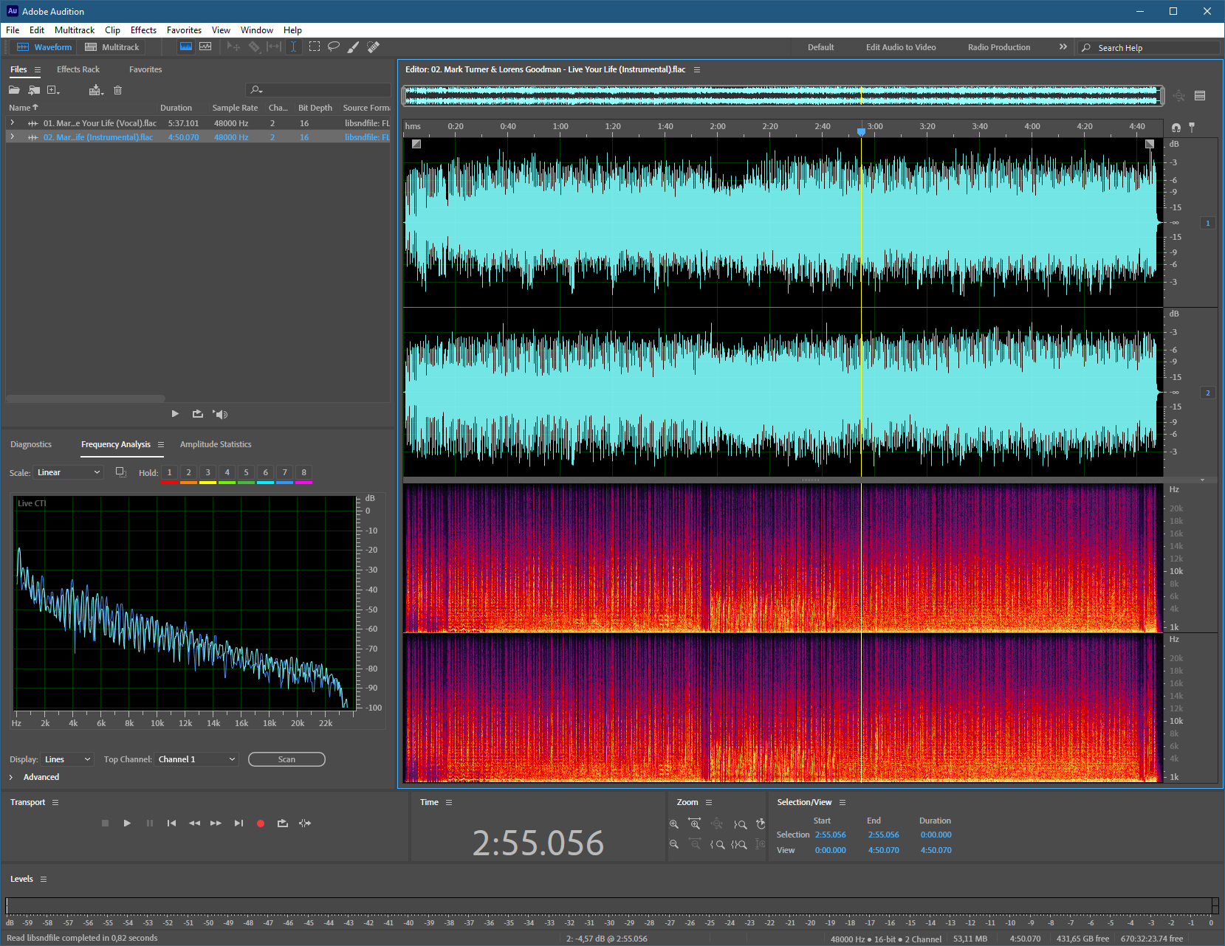The image size is (1225, 946).
Task: Play the audio from Transport panel
Action: click(127, 824)
